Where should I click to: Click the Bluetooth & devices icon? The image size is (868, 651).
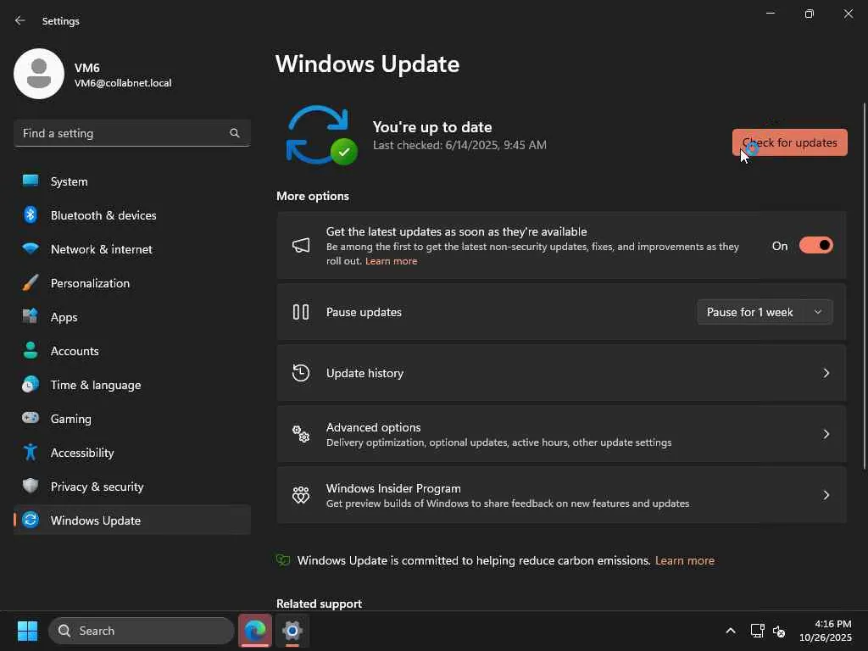coord(31,215)
